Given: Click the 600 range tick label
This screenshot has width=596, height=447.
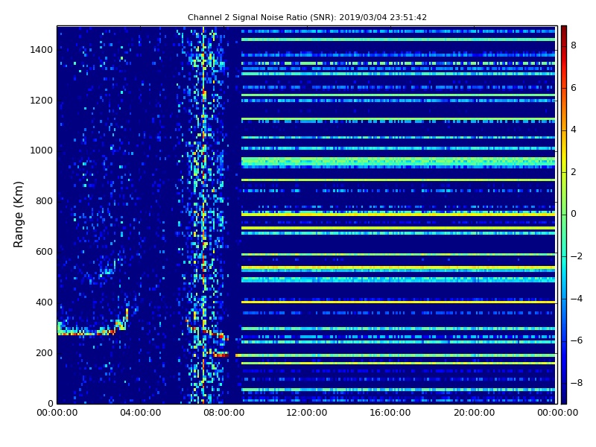Looking at the screenshot, I should click(44, 252).
